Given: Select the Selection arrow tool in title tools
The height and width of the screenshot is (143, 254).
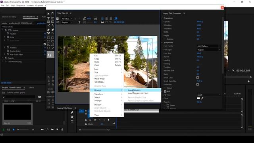Looking at the screenshot, I should pos(48,14).
